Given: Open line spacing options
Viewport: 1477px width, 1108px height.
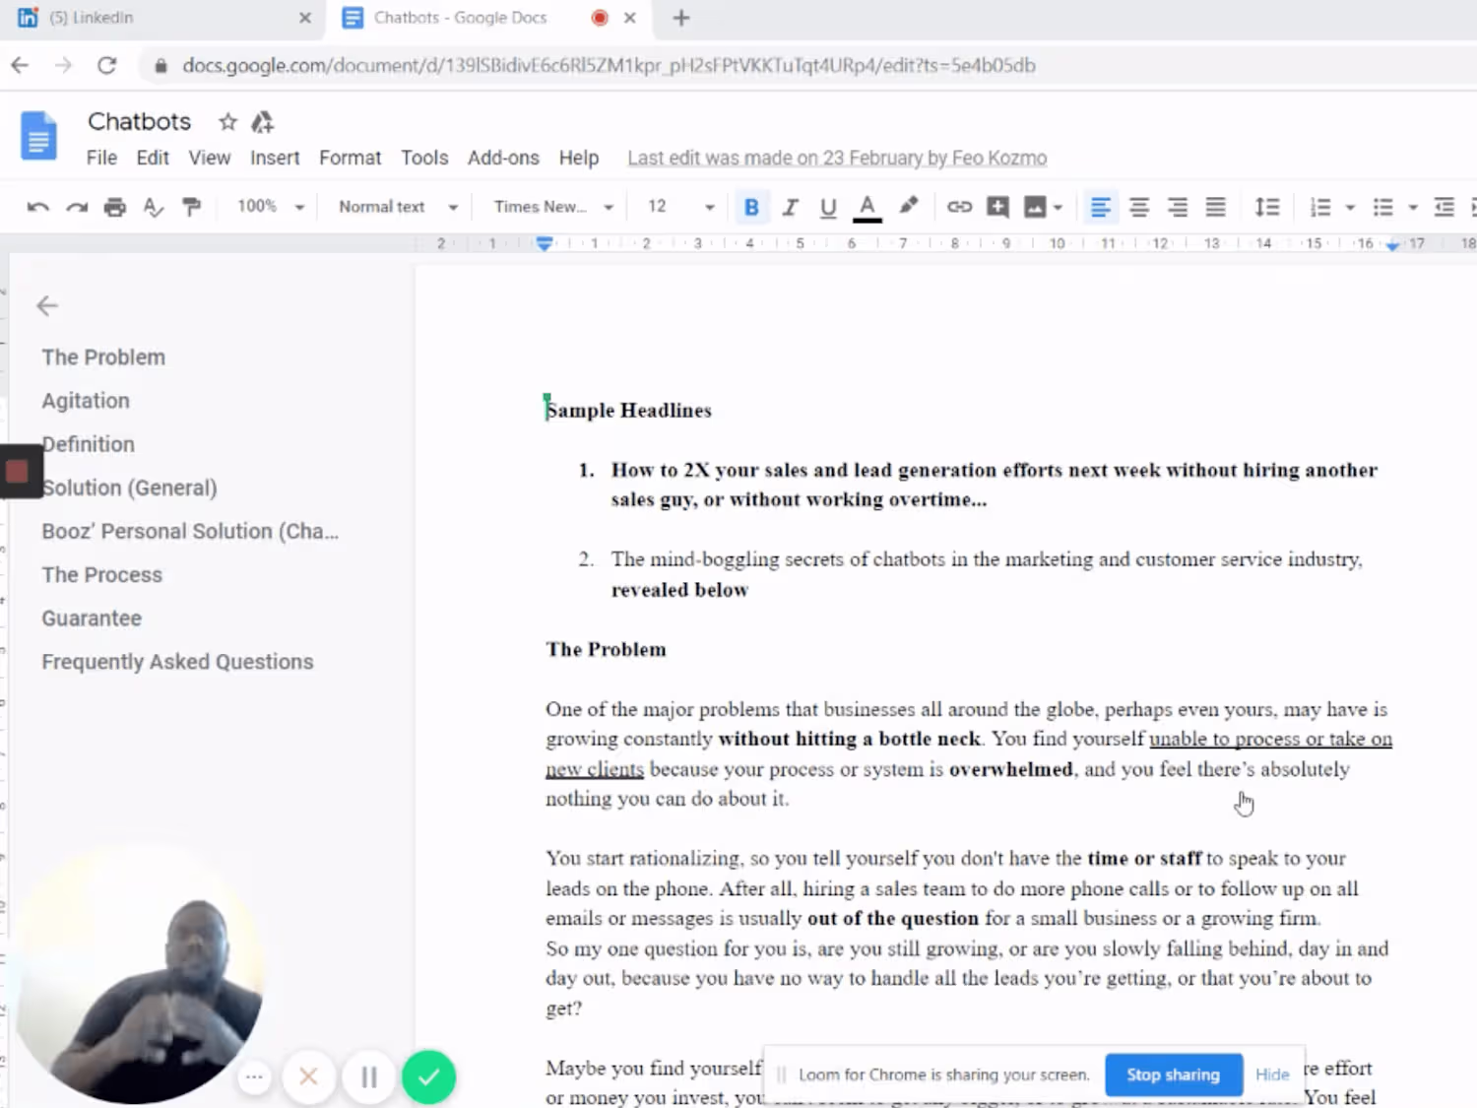Looking at the screenshot, I should (x=1267, y=207).
